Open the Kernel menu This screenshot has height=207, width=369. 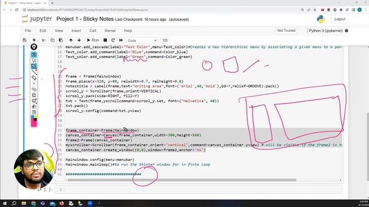tap(110, 30)
